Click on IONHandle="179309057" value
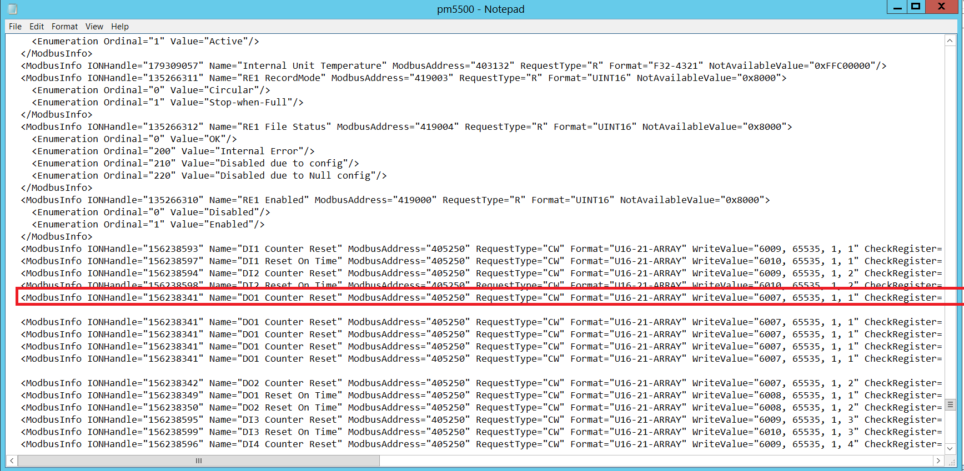 click(145, 65)
